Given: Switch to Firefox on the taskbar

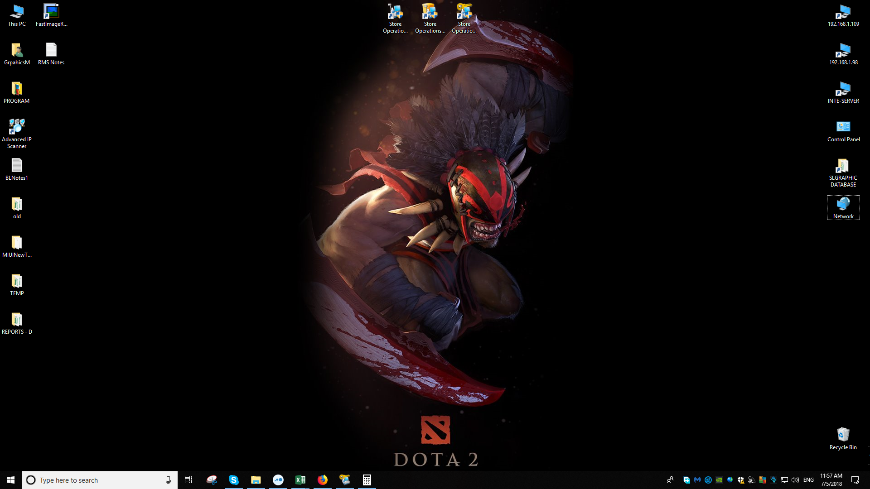Looking at the screenshot, I should (x=323, y=480).
